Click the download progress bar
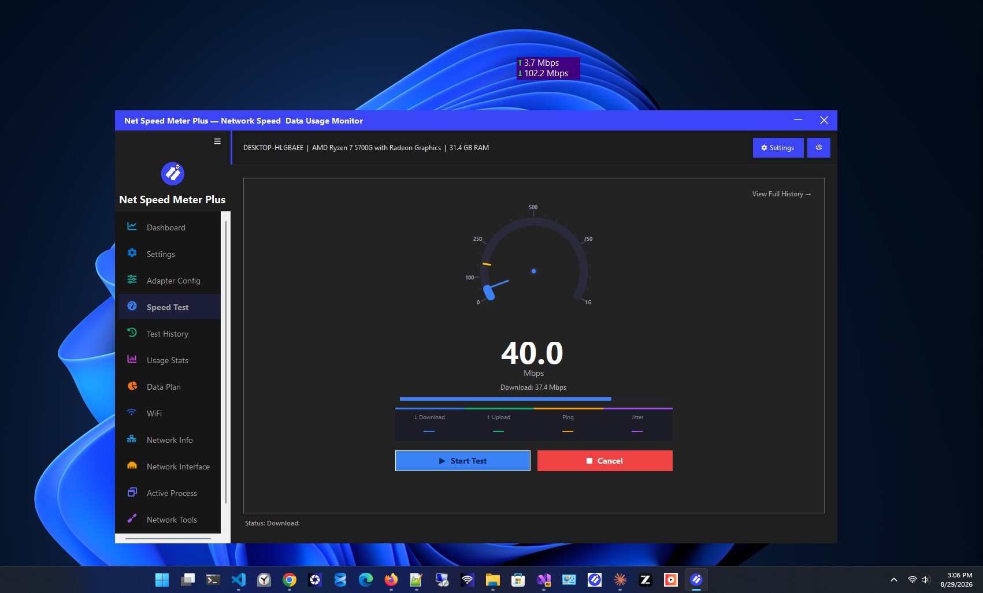Image resolution: width=983 pixels, height=593 pixels. [535, 399]
